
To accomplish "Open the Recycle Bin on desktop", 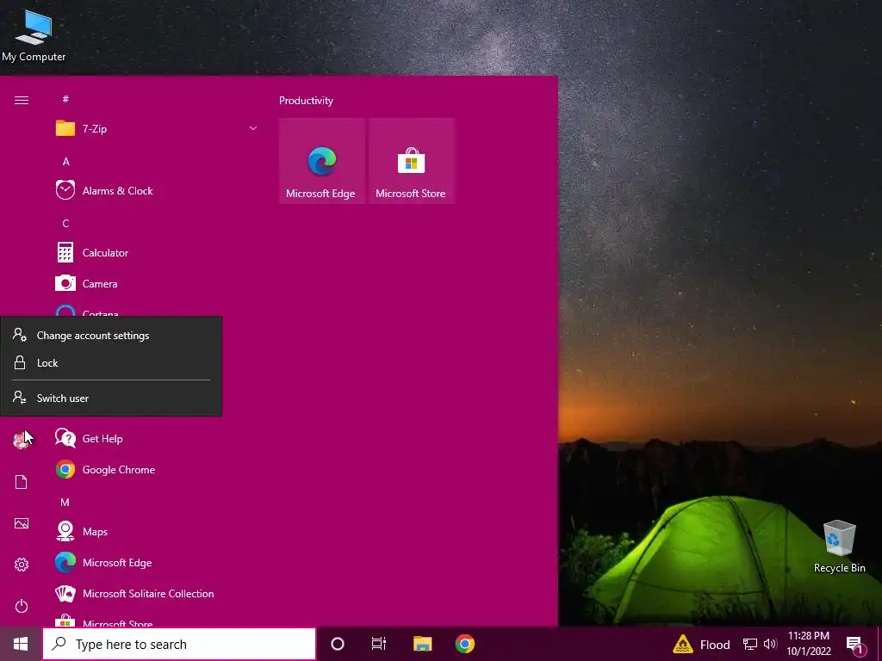I will (839, 547).
